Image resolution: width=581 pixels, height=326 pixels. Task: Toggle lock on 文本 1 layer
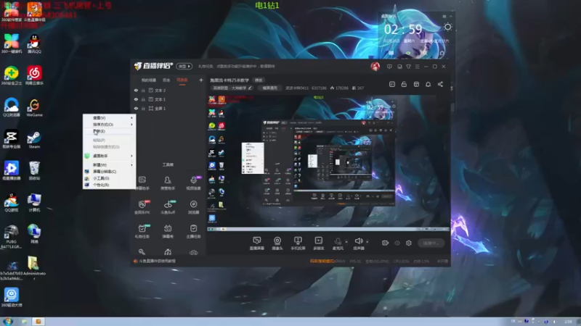coord(143,99)
